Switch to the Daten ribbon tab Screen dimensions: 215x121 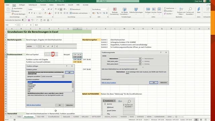point(51,5)
